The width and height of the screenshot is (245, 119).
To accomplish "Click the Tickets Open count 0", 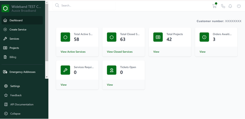I will tap(122, 72).
